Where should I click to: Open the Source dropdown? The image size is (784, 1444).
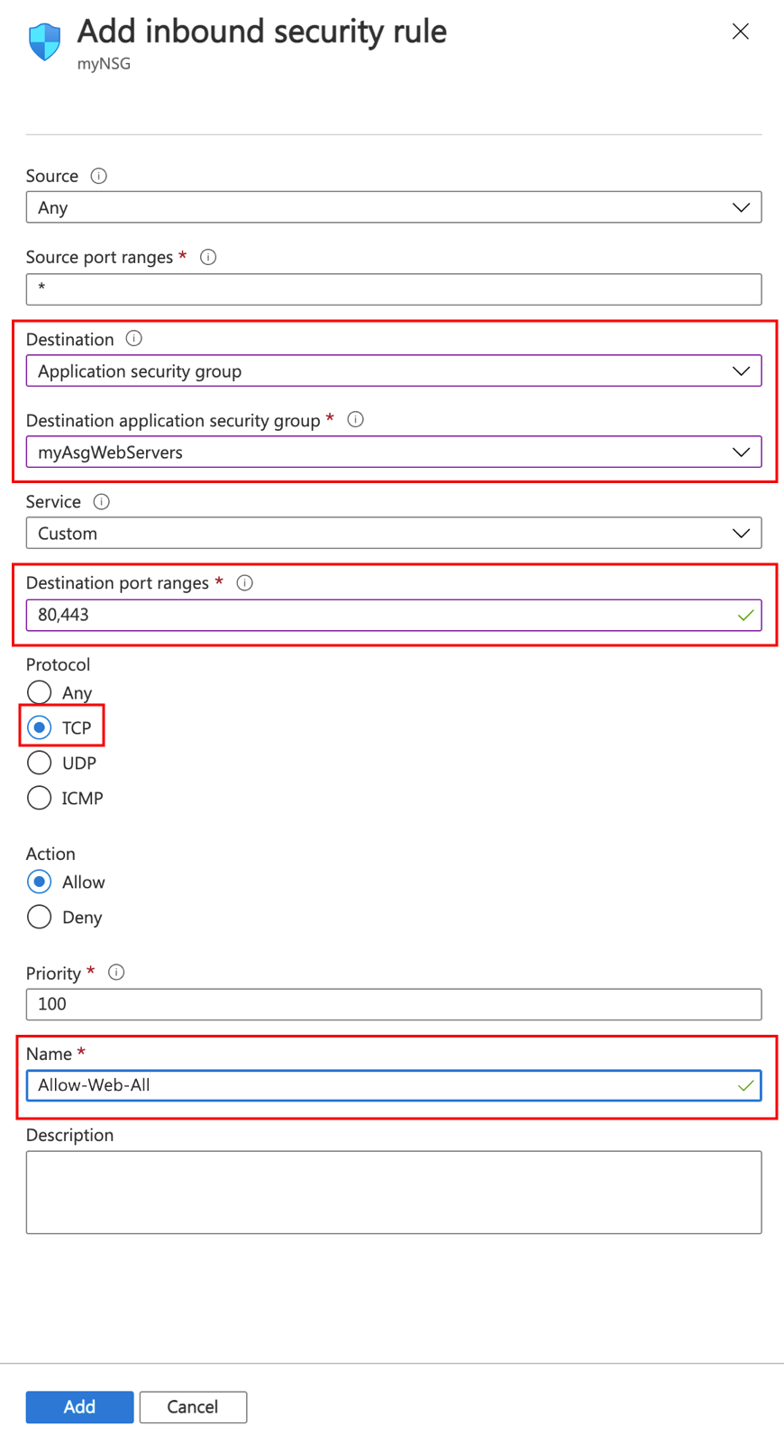pos(393,207)
